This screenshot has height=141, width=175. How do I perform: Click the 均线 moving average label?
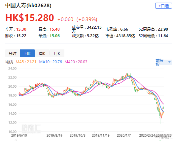coord(9,62)
